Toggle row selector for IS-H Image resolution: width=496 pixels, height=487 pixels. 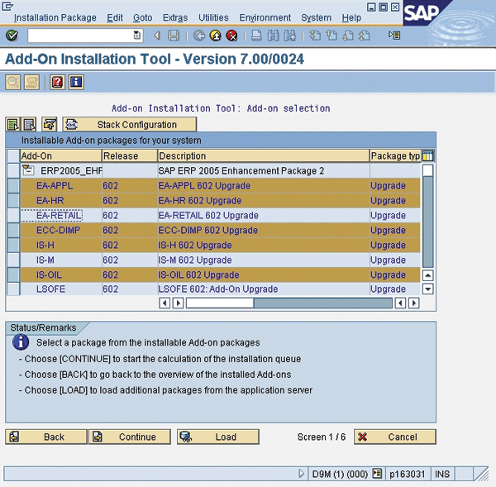click(x=13, y=245)
